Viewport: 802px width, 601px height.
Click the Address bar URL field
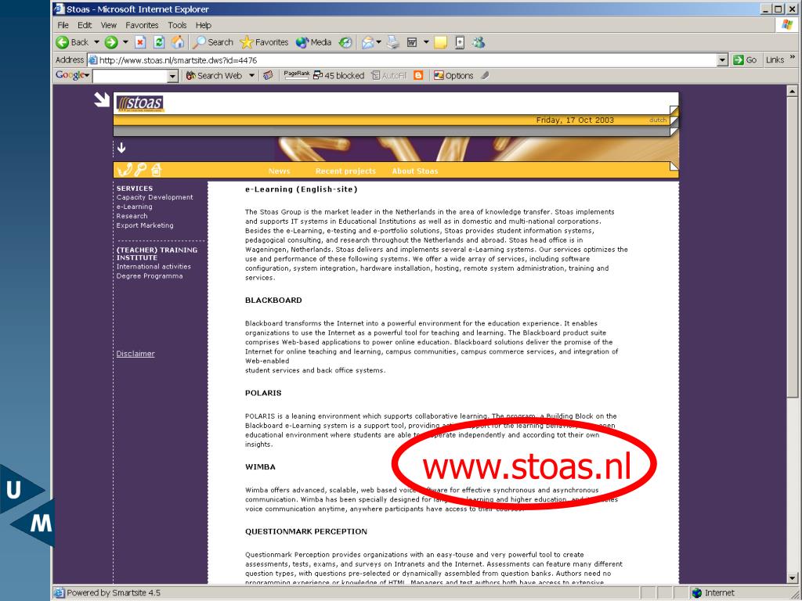[402, 60]
